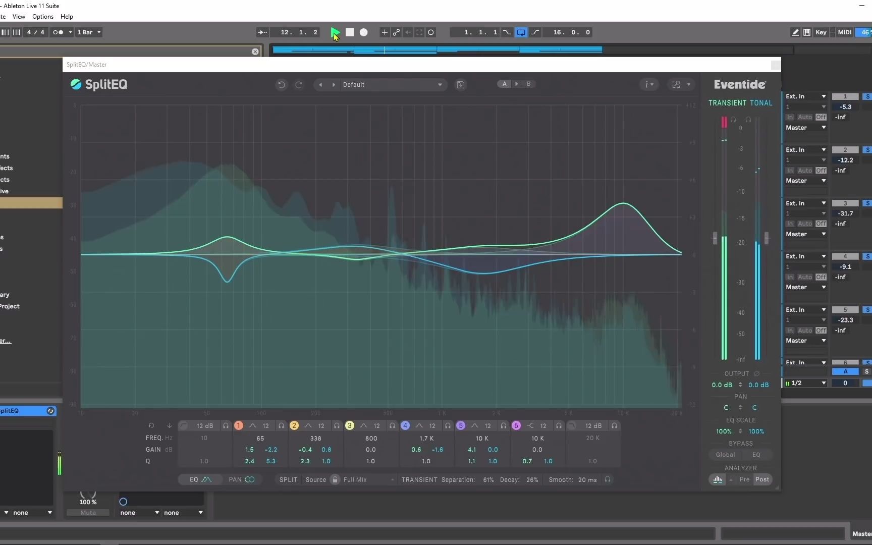This screenshot has height=545, width=872.
Task: Set analyzer to Post
Action: (x=762, y=480)
